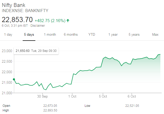
Task: Open the 1 month chart range
Action: tap(50, 34)
